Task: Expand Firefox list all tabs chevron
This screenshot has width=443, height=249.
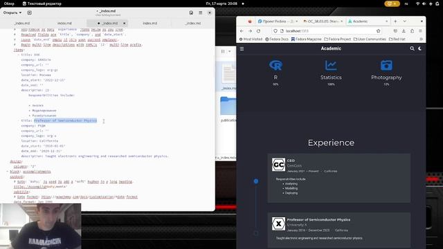Action: [x=404, y=21]
